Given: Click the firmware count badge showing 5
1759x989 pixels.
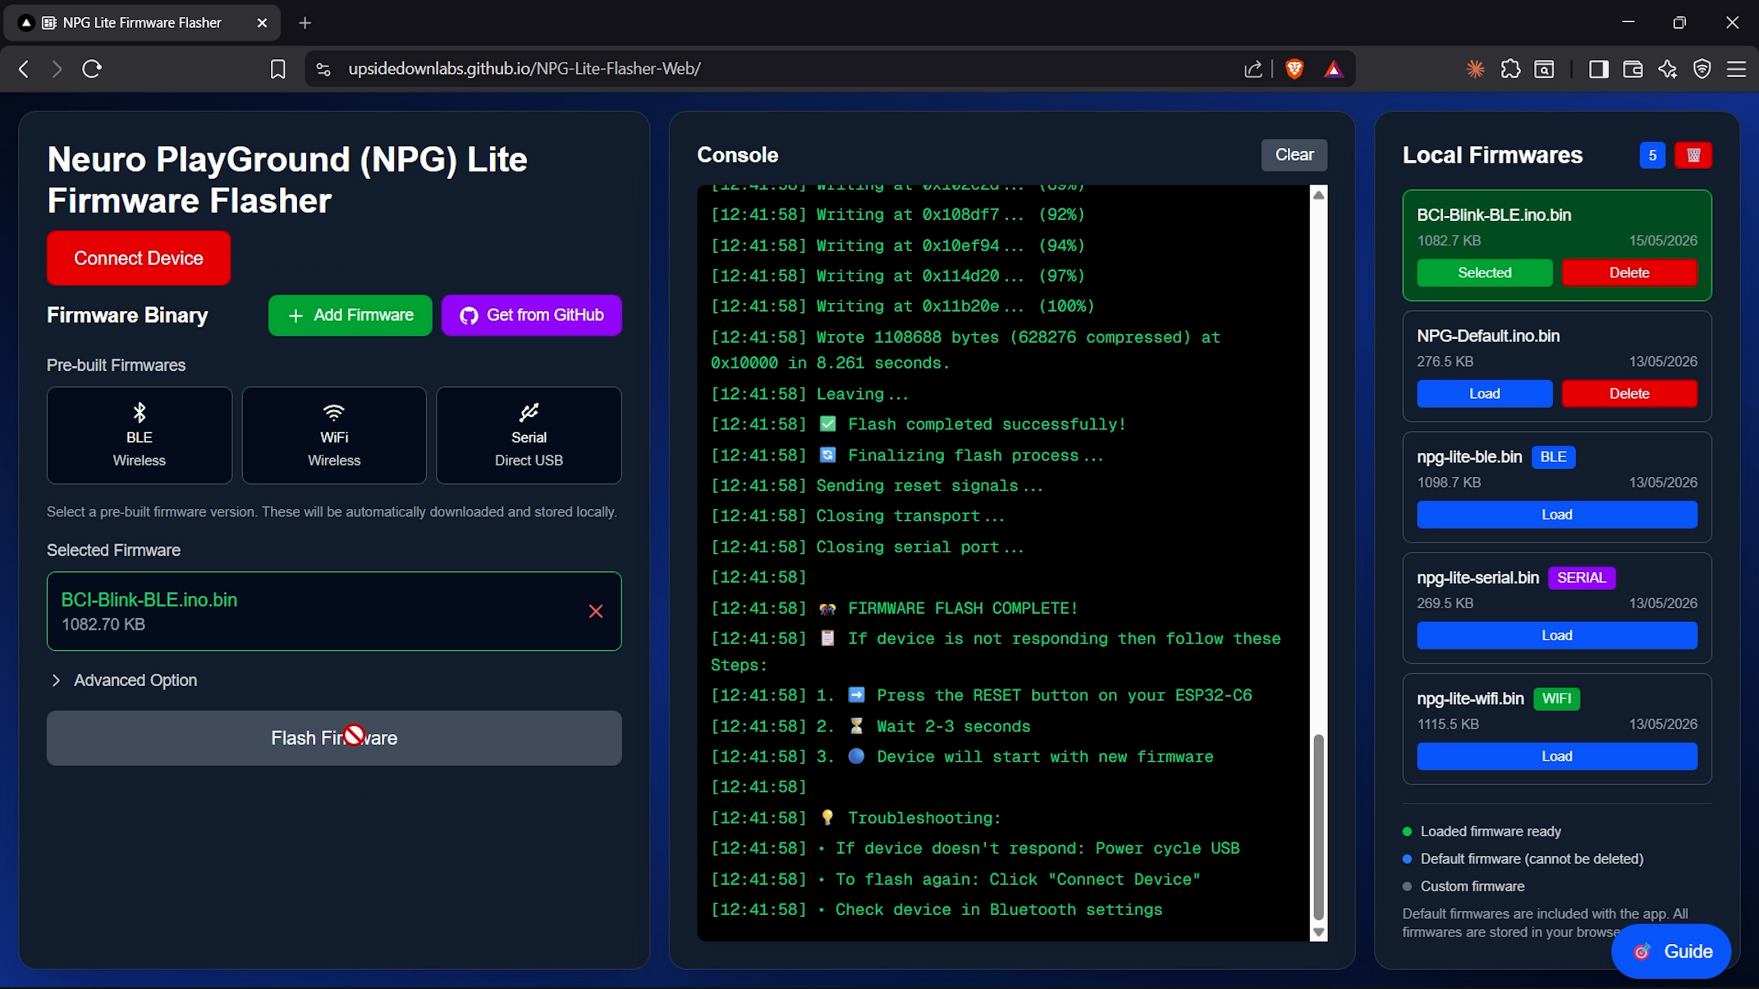Looking at the screenshot, I should coord(1652,156).
